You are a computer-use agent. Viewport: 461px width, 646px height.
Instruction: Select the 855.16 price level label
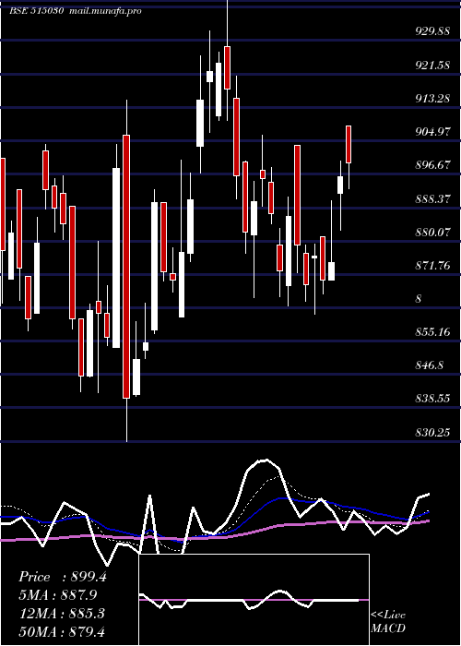[x=432, y=332]
